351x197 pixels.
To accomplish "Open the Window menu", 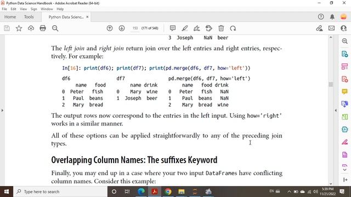I will tap(47, 9).
